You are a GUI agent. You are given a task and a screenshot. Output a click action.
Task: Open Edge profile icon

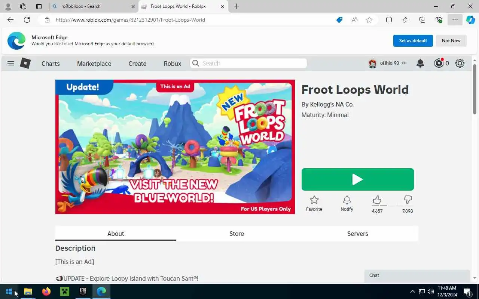8,6
